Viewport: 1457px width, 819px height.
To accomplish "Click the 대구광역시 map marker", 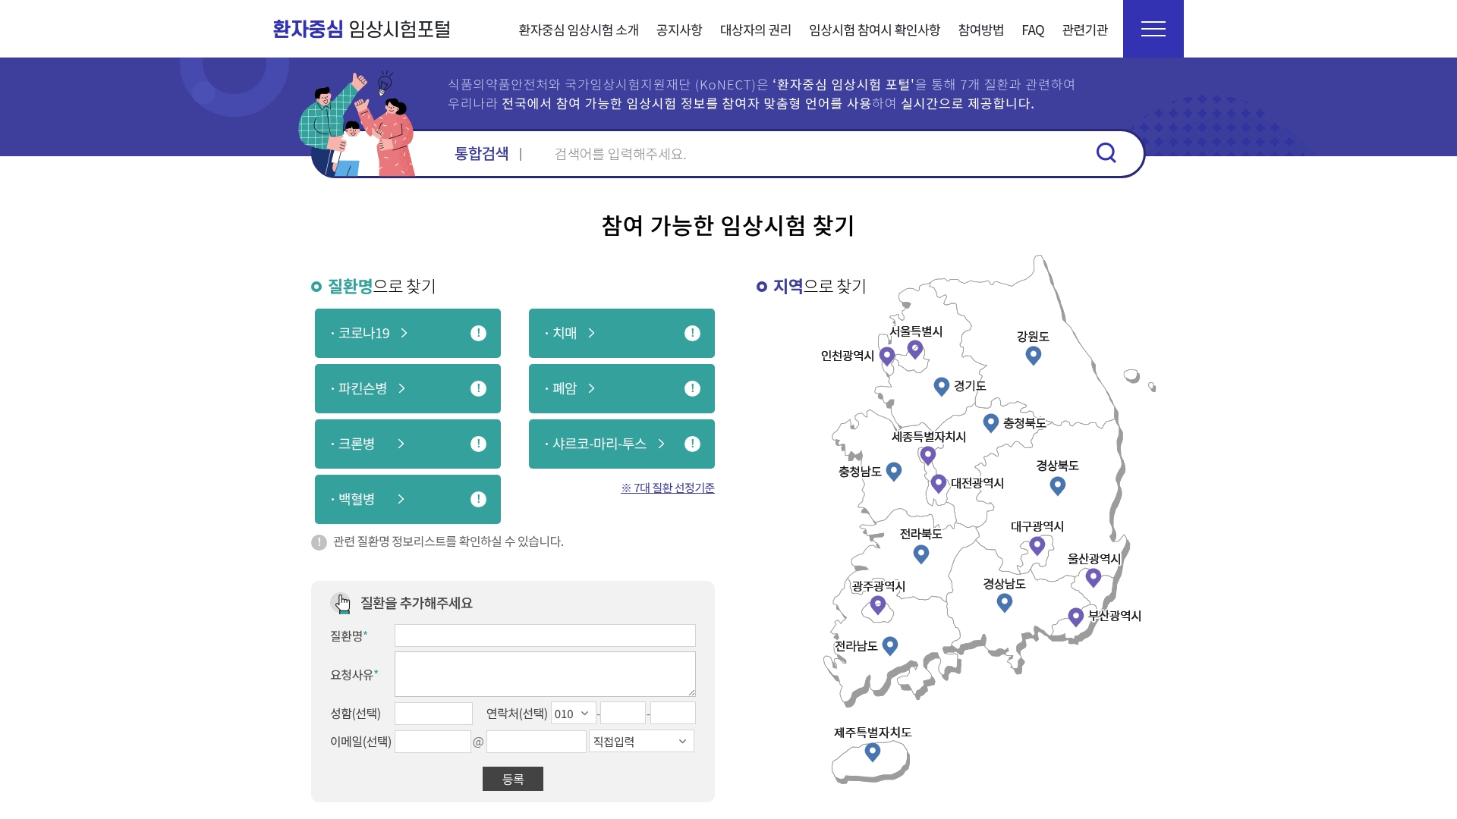I will 1038,544.
